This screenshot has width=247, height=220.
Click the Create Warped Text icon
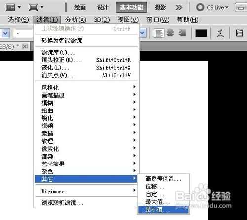pyautogui.click(x=220, y=33)
